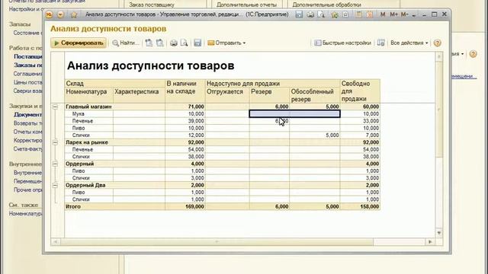Click the M+ memory add button

click(393, 14)
